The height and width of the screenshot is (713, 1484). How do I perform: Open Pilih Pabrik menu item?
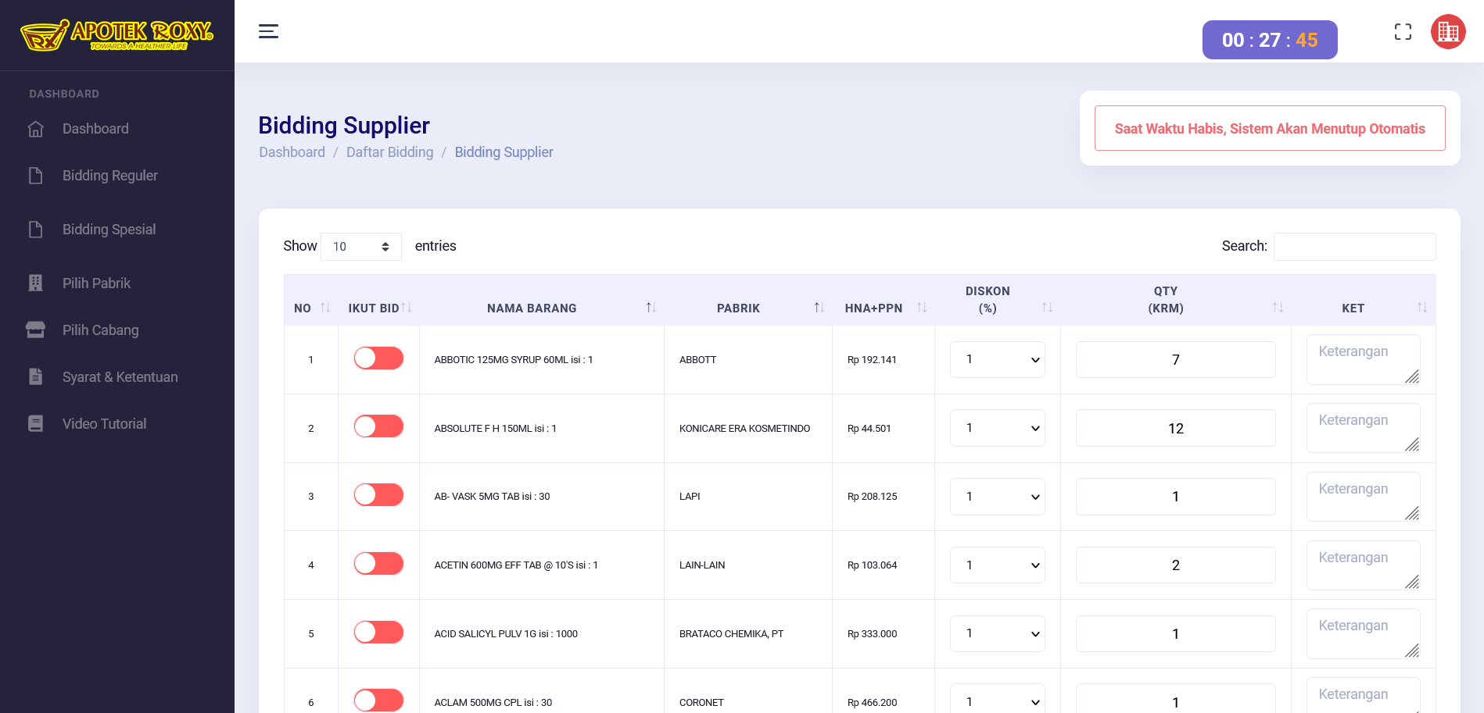point(96,283)
